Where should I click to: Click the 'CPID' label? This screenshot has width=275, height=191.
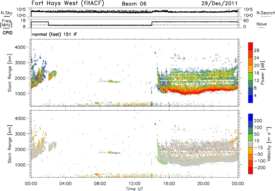point(8,33)
